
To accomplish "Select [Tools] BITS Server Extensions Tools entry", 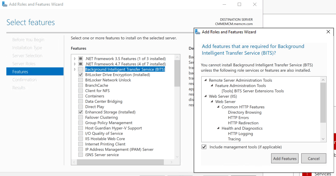I will coord(253,91).
